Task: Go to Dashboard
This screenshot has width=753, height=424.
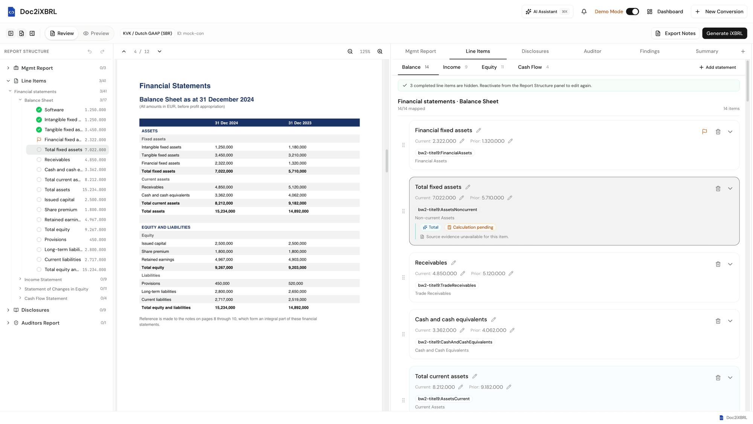Action: pyautogui.click(x=665, y=12)
